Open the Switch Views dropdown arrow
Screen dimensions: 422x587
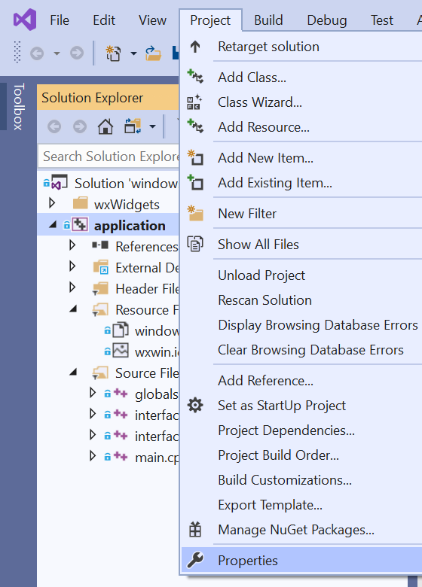[x=152, y=126]
